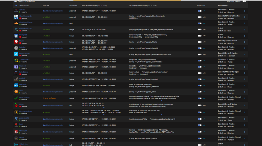Open the Krusader container name link
Image resolution: width=262 pixels, height=146 pixels.
(x=23, y=66)
